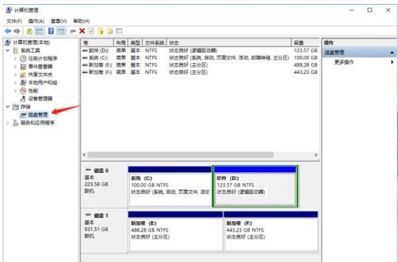Click the volume list scrollbar left arrow

(x=84, y=155)
